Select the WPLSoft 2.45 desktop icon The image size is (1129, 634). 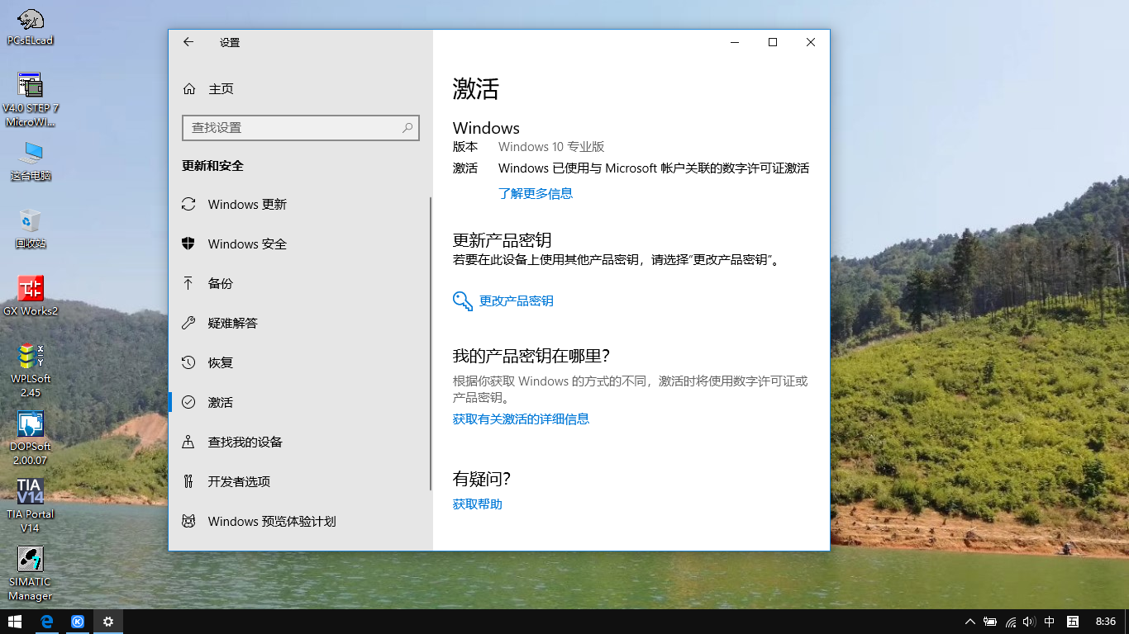point(31,357)
